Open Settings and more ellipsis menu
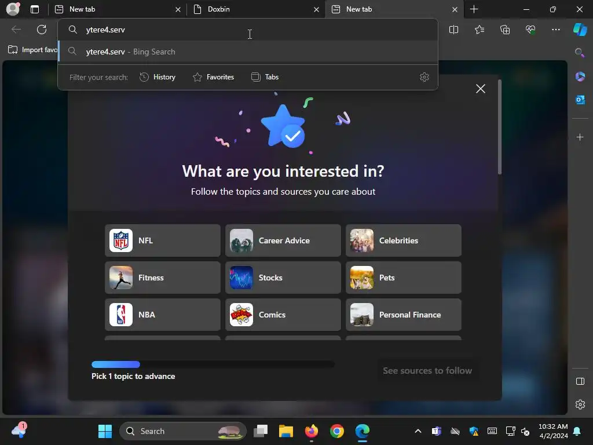Screen dimensions: 593x445 (x=555, y=30)
